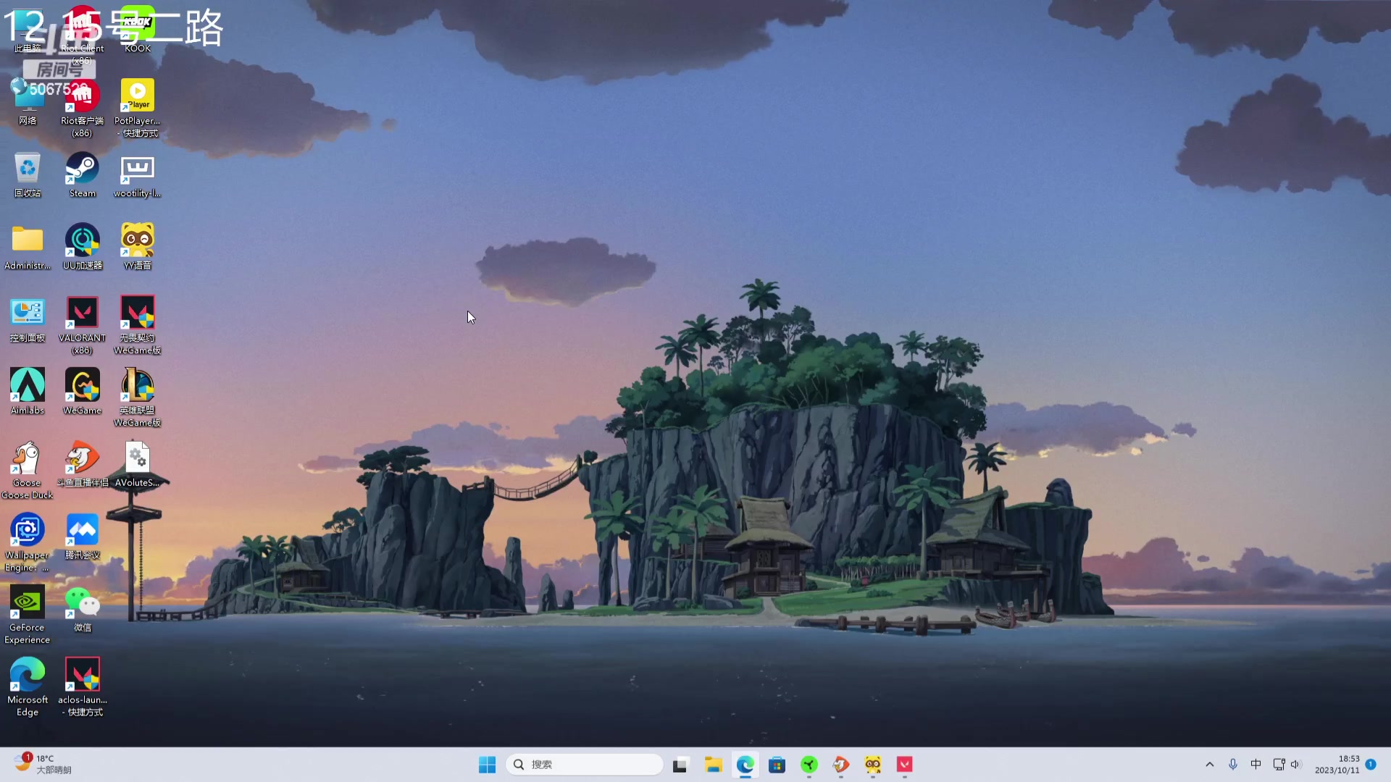
Task: Select the AVoluteS file icon
Action: (x=137, y=463)
